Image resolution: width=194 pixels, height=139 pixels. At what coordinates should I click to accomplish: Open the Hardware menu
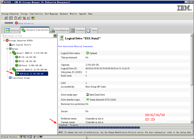(x=64, y=14)
